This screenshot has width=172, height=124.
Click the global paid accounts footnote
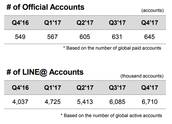coord(112,48)
